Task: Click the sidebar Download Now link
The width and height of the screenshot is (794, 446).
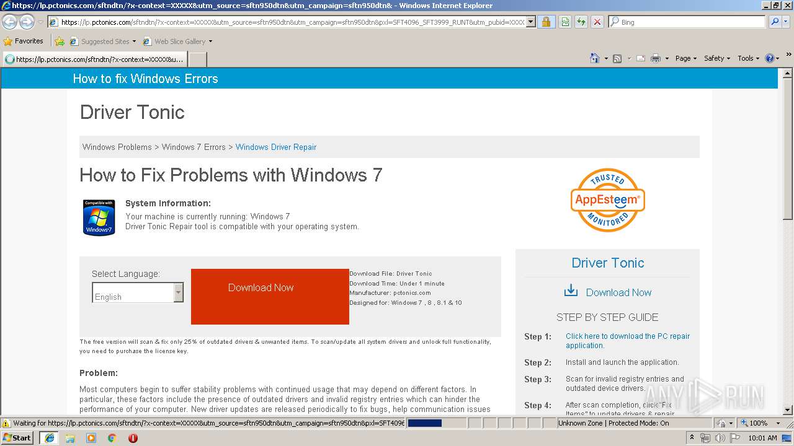Action: [x=618, y=292]
